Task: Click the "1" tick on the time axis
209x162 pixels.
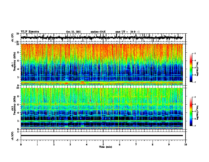Action: tap(37, 145)
